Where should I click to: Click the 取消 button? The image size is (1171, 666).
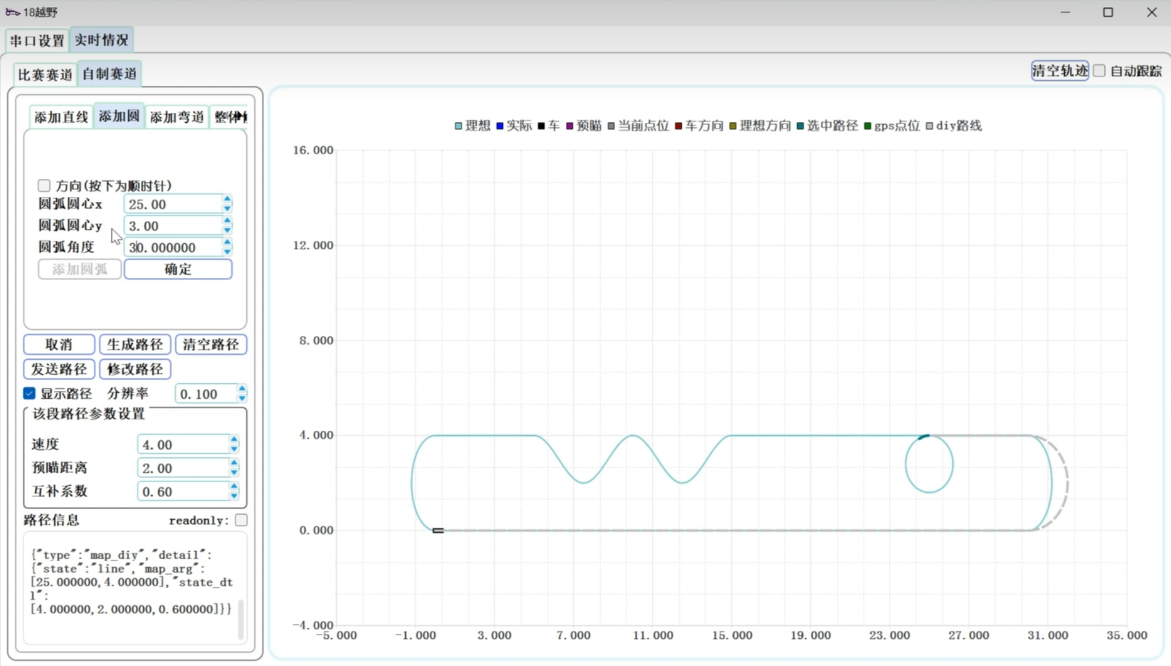(59, 344)
